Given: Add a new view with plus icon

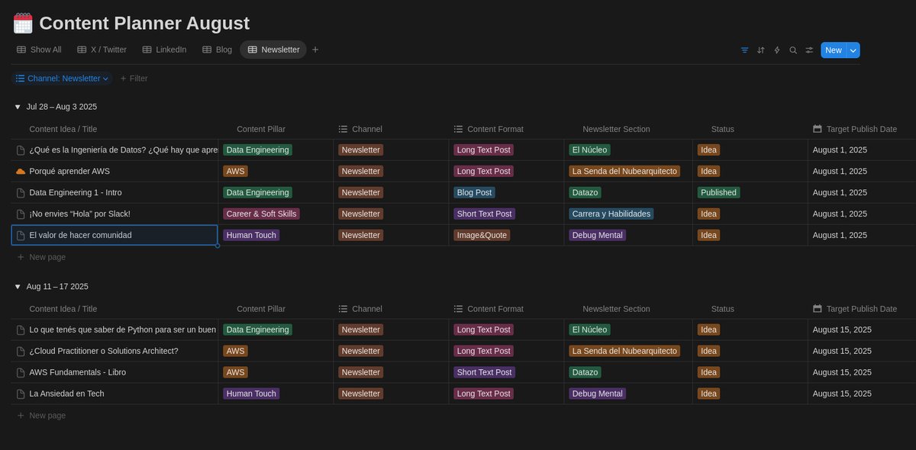Looking at the screenshot, I should coord(315,50).
